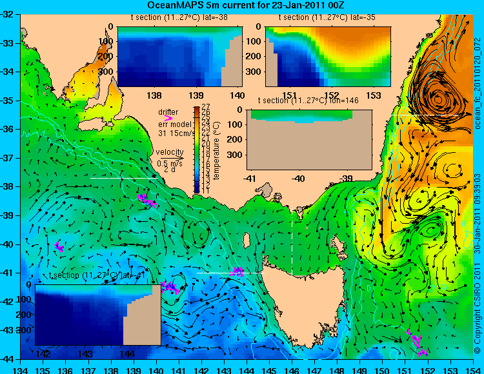Click the '143' tick of the lat=-41 section

86,354
